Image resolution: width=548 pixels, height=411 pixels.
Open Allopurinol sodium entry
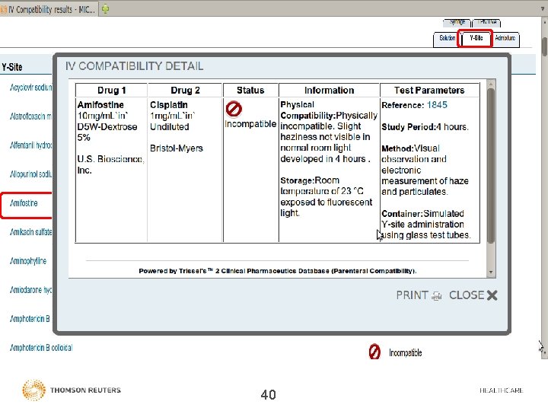(x=30, y=174)
